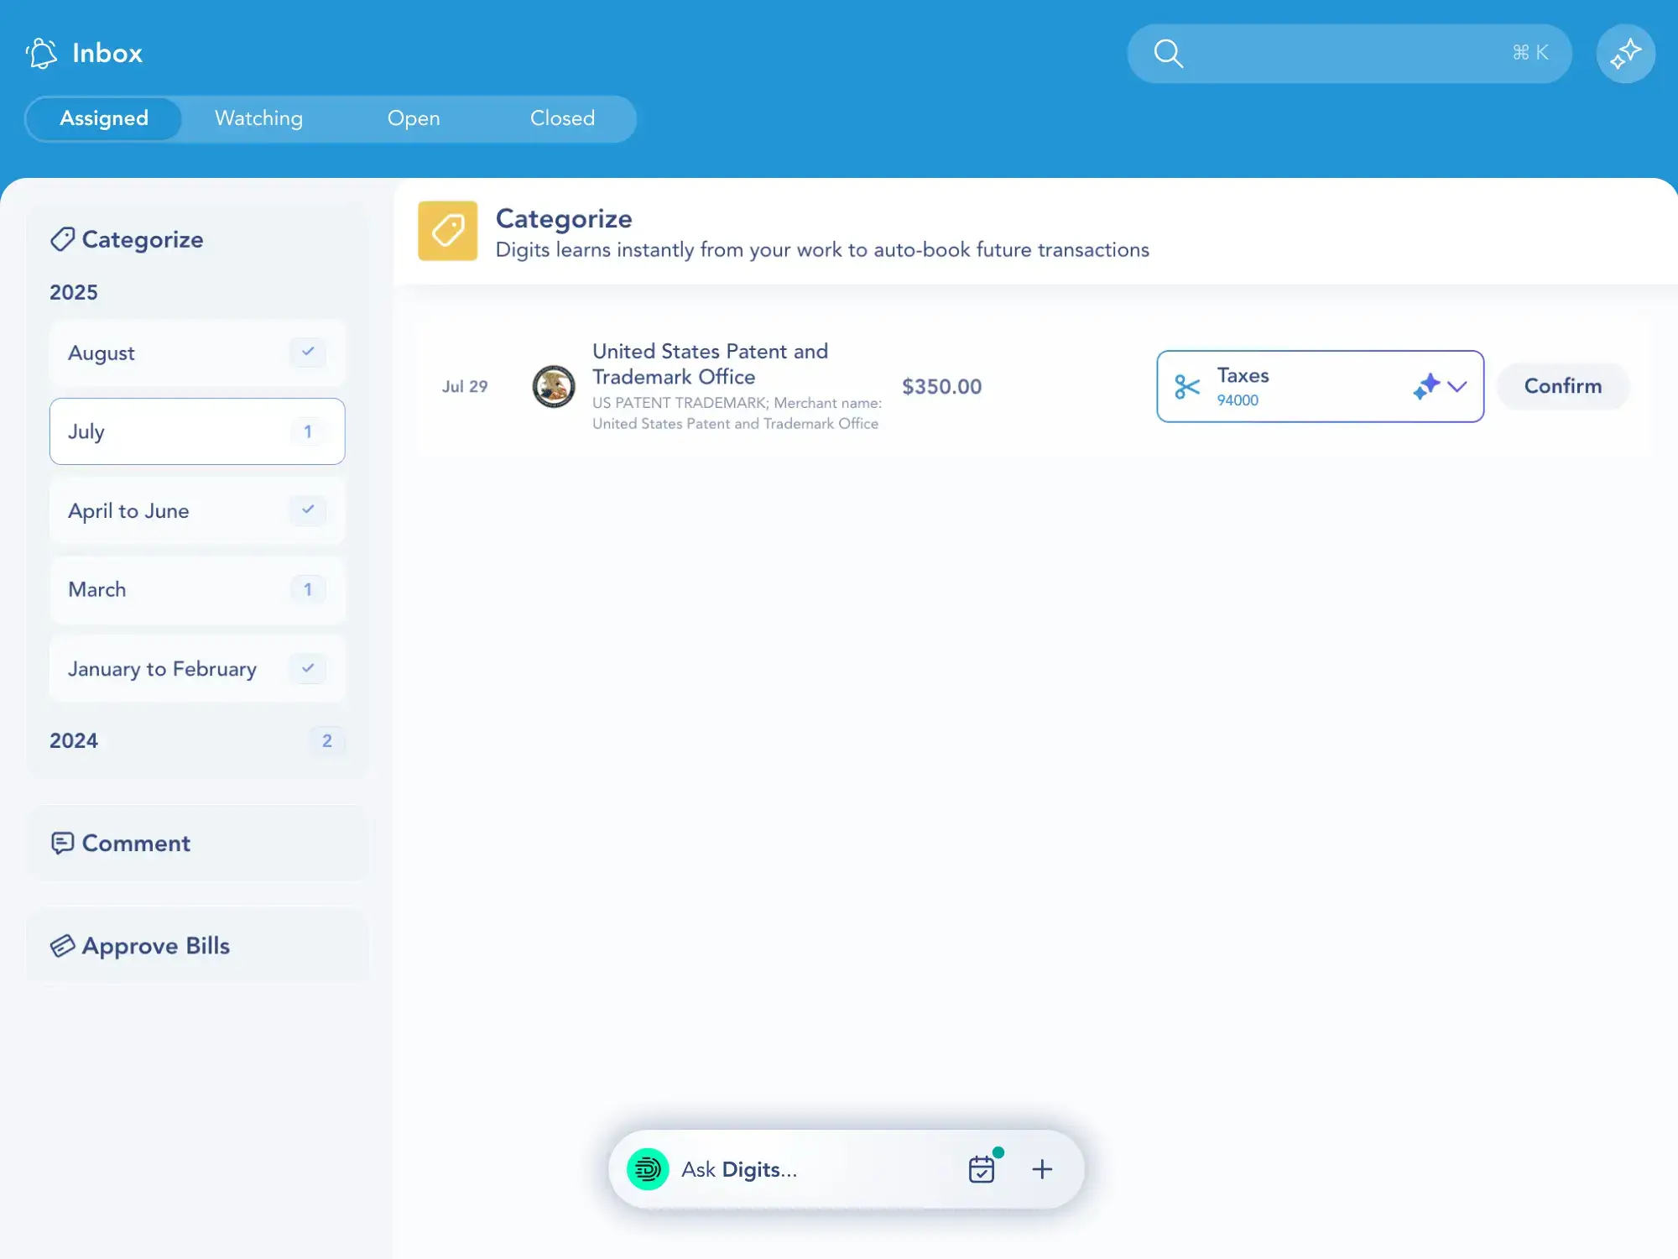Click the August completed checkmark
Viewport: 1678px width, 1259px height.
308,352
